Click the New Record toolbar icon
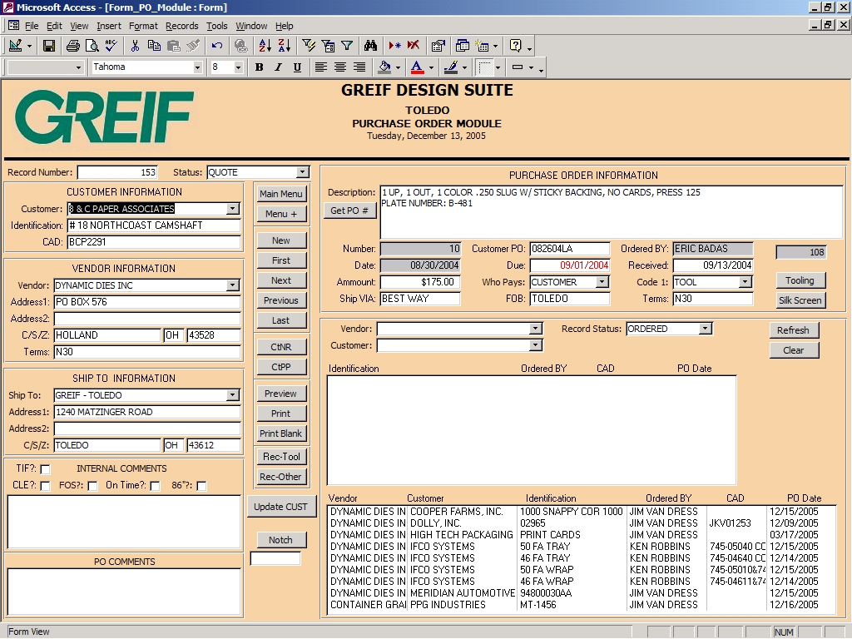The width and height of the screenshot is (852, 639). (x=395, y=46)
